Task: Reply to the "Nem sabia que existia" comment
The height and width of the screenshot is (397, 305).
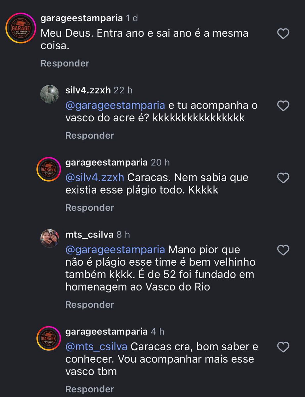Action: [90, 207]
